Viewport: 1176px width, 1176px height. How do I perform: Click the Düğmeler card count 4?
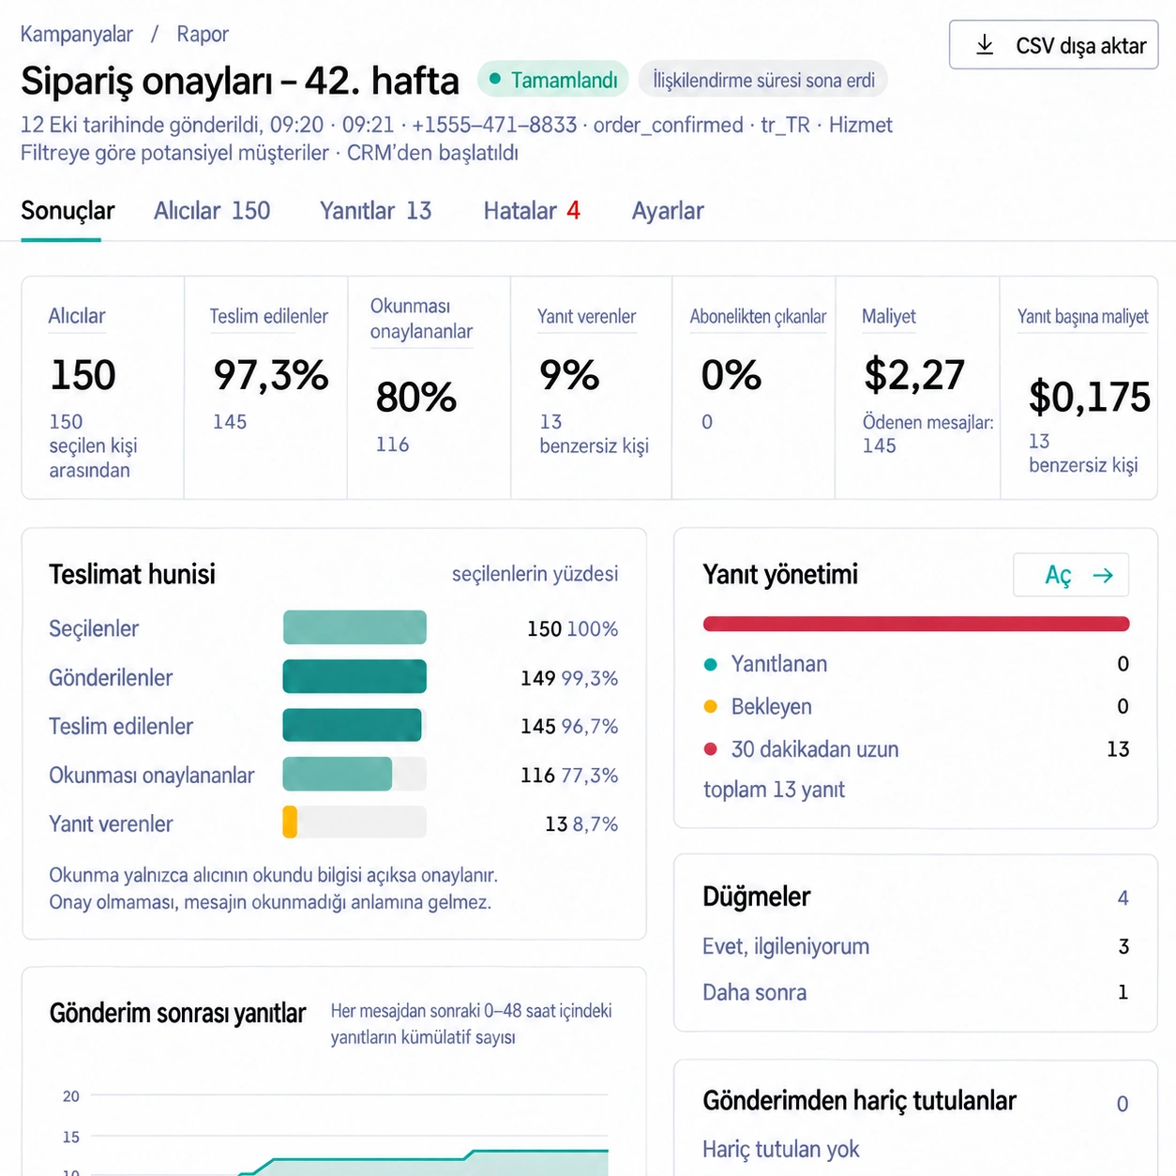(x=1123, y=897)
